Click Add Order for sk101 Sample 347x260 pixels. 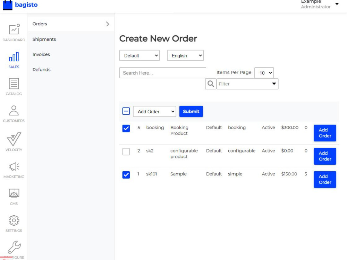tap(325, 179)
